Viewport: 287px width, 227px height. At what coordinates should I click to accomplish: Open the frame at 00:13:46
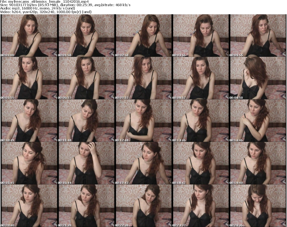coord(201,121)
